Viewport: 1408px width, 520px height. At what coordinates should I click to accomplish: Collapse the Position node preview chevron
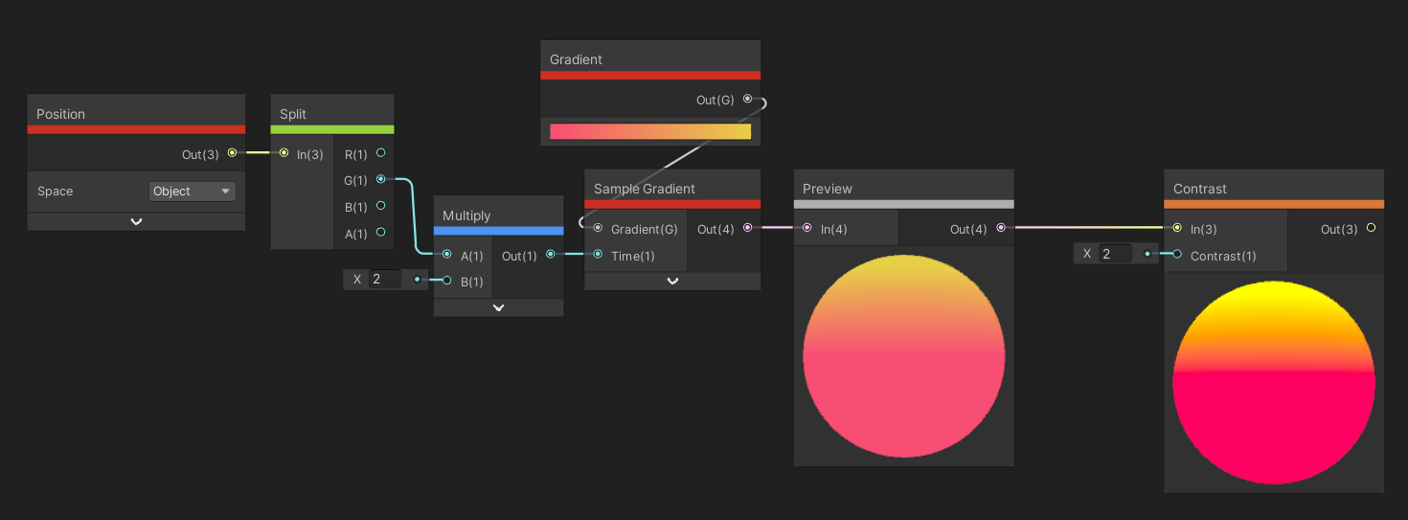(x=136, y=221)
